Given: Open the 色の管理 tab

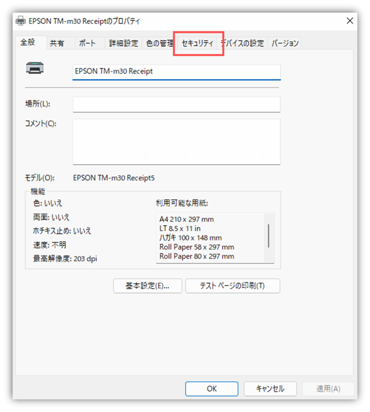Looking at the screenshot, I should point(159,43).
